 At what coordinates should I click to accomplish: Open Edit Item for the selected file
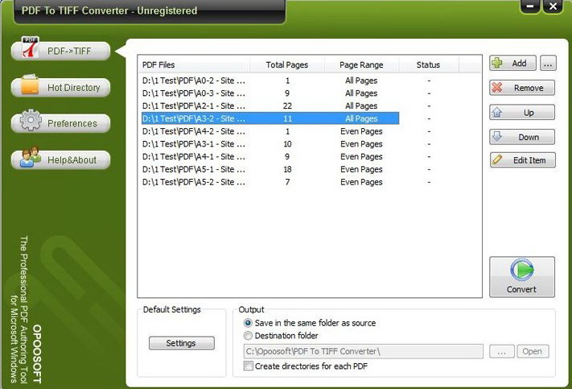(523, 160)
